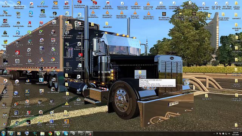Click the airplane icon in the taskbar

(34, 133)
